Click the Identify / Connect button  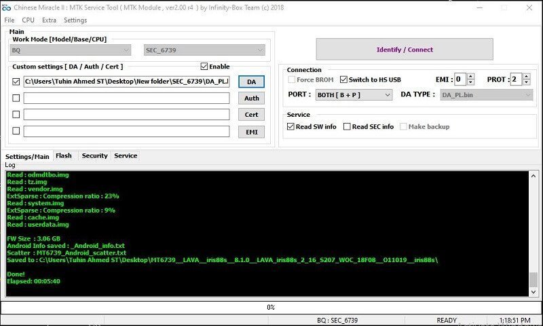[x=405, y=50]
